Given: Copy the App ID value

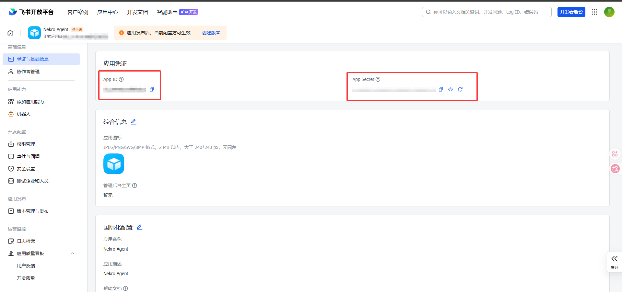Looking at the screenshot, I should (x=152, y=89).
